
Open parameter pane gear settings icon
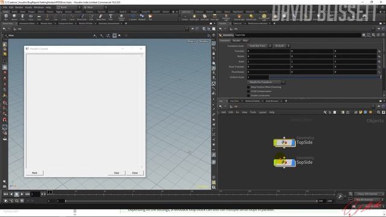[x=364, y=35]
